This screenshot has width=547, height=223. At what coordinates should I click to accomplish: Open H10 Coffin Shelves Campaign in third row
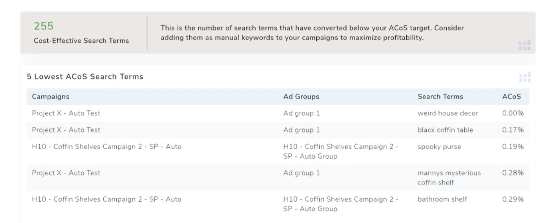(107, 146)
